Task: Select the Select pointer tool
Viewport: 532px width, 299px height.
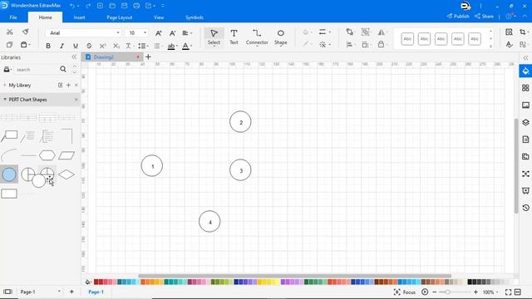Action: pyautogui.click(x=214, y=37)
